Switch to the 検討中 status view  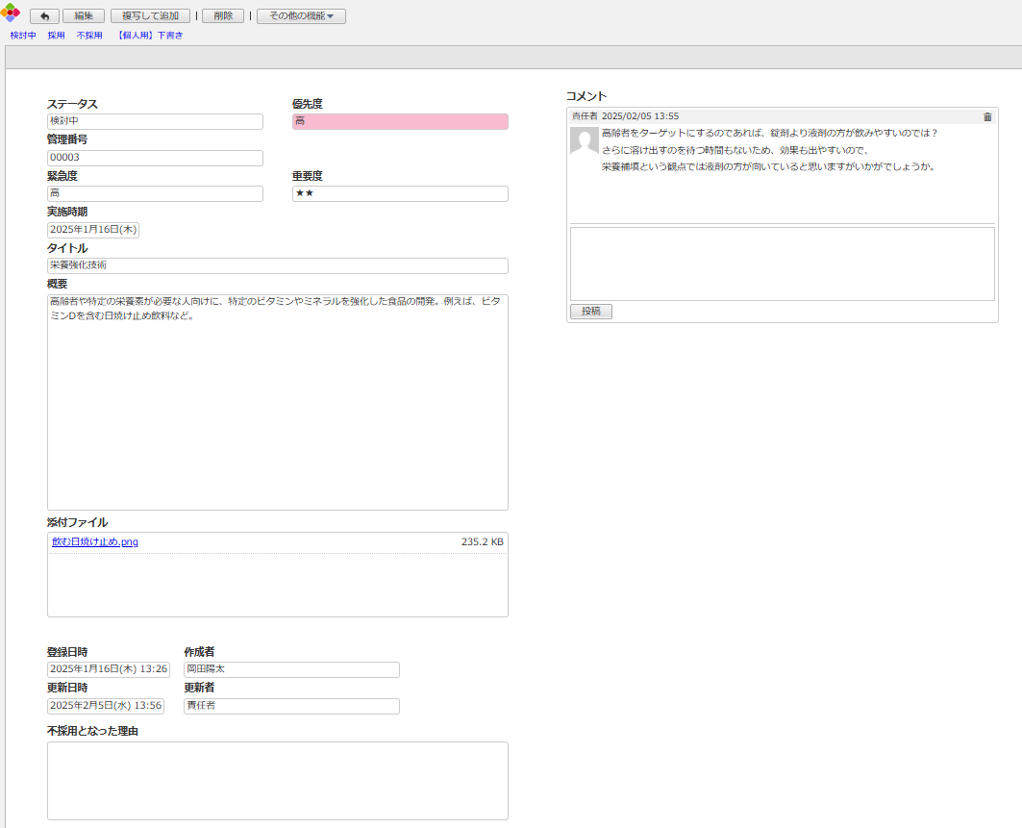pyautogui.click(x=23, y=36)
